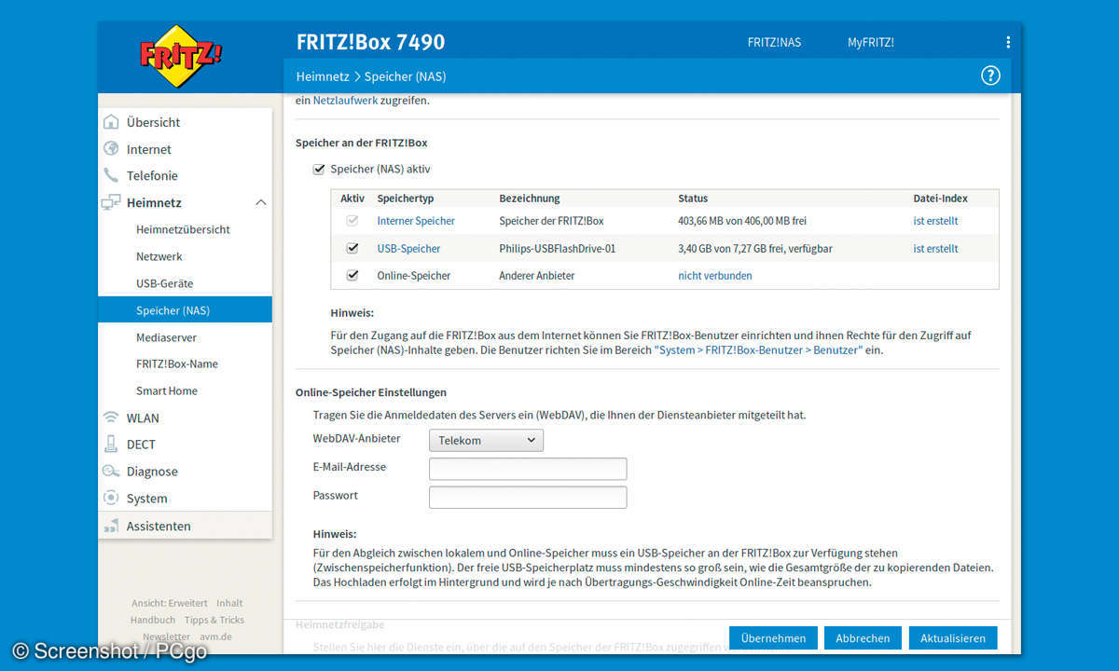Open the USB-Speicher link
Viewport: 1119px width, 671px height.
coord(408,249)
